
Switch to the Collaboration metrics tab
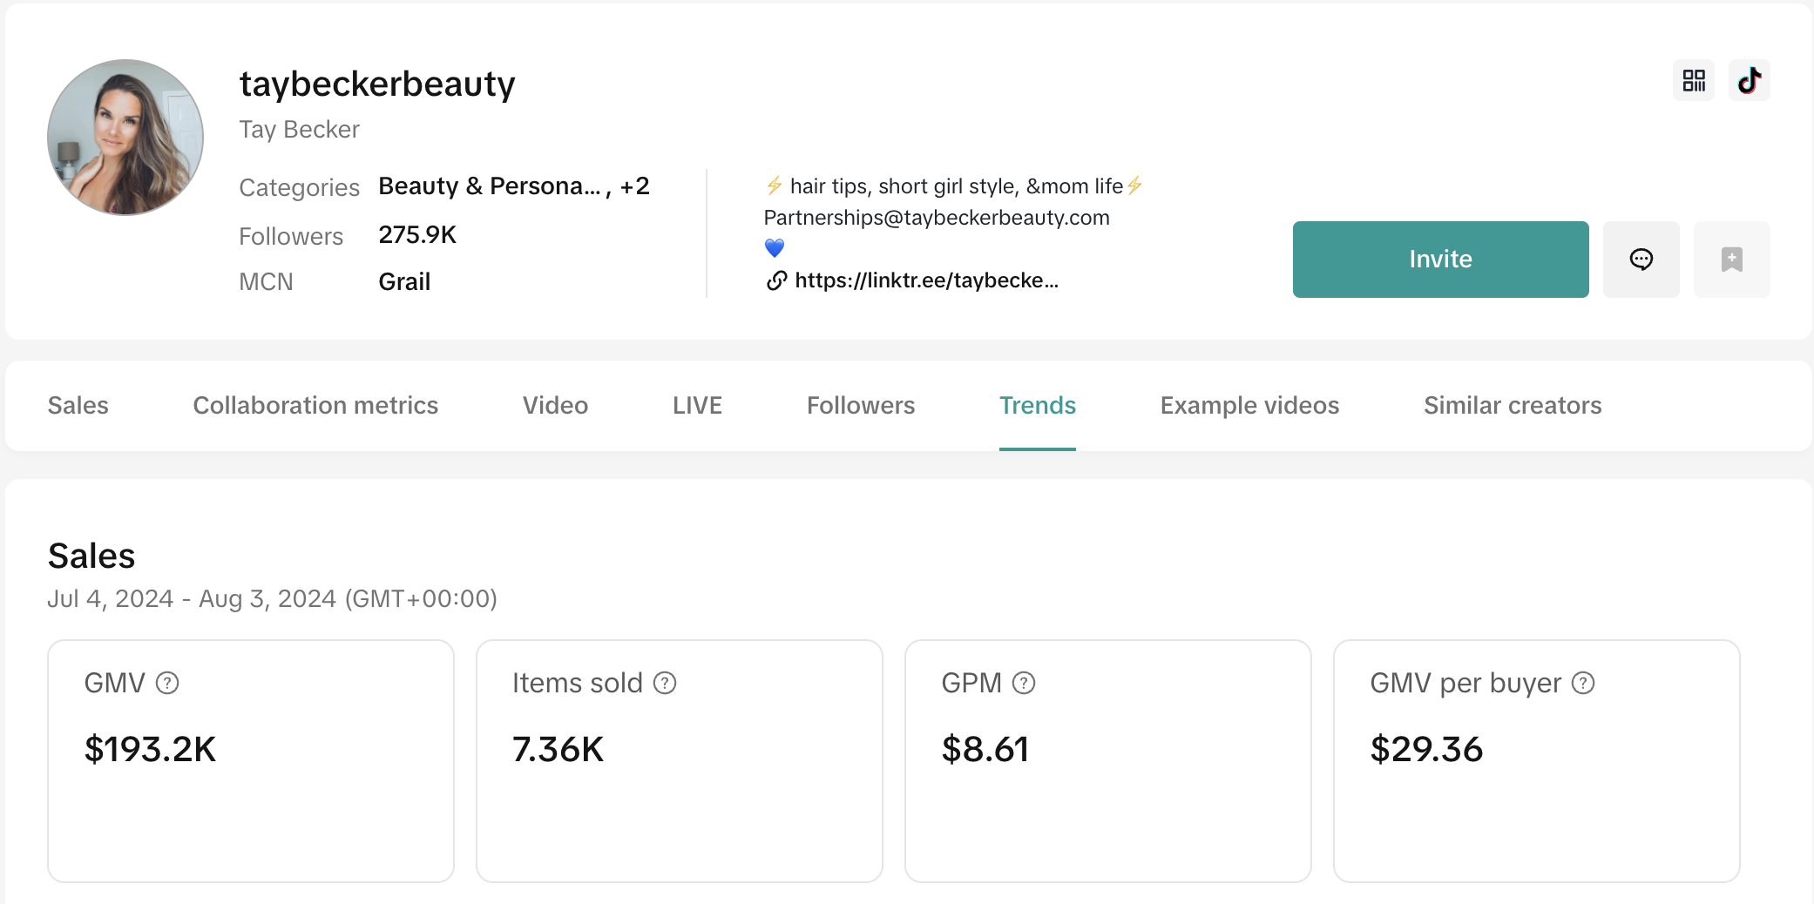coord(315,406)
